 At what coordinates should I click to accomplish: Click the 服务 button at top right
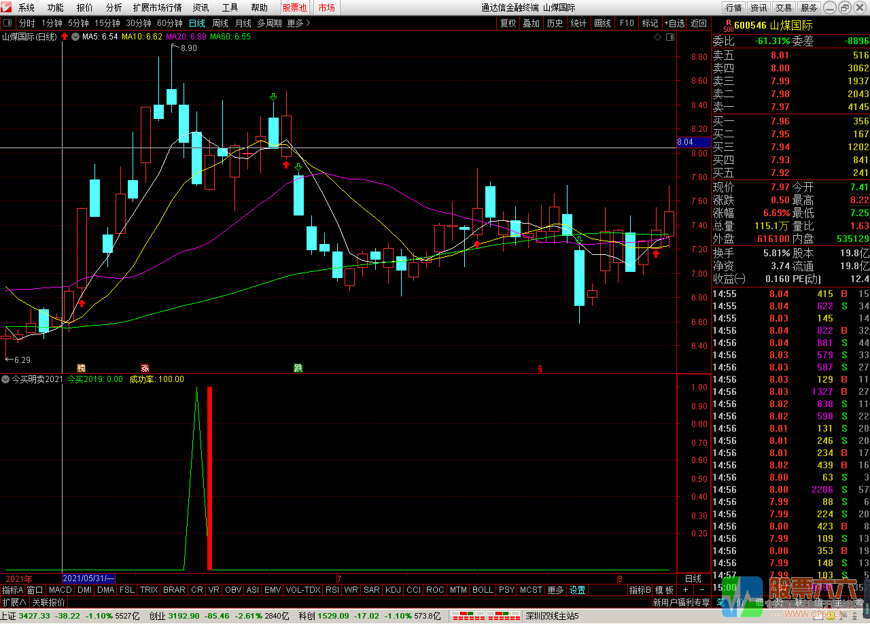coord(809,7)
